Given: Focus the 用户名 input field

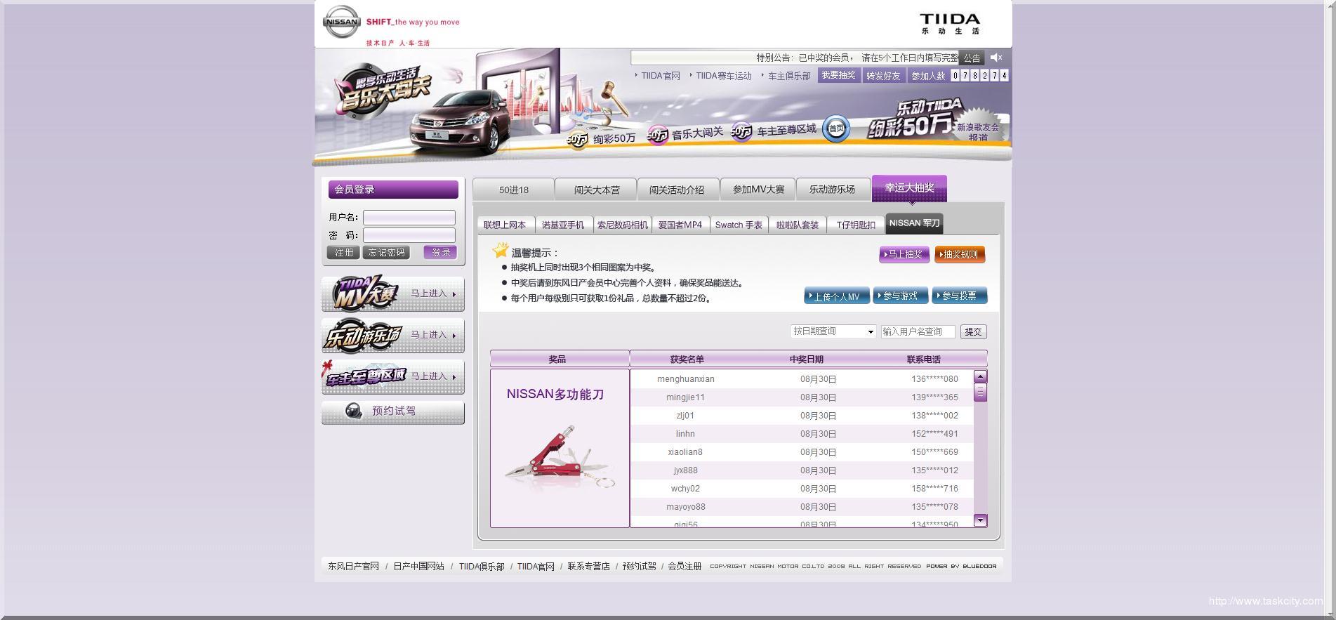Looking at the screenshot, I should click(409, 218).
